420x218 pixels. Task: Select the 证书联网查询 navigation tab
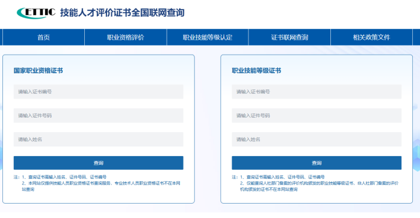tap(289, 37)
